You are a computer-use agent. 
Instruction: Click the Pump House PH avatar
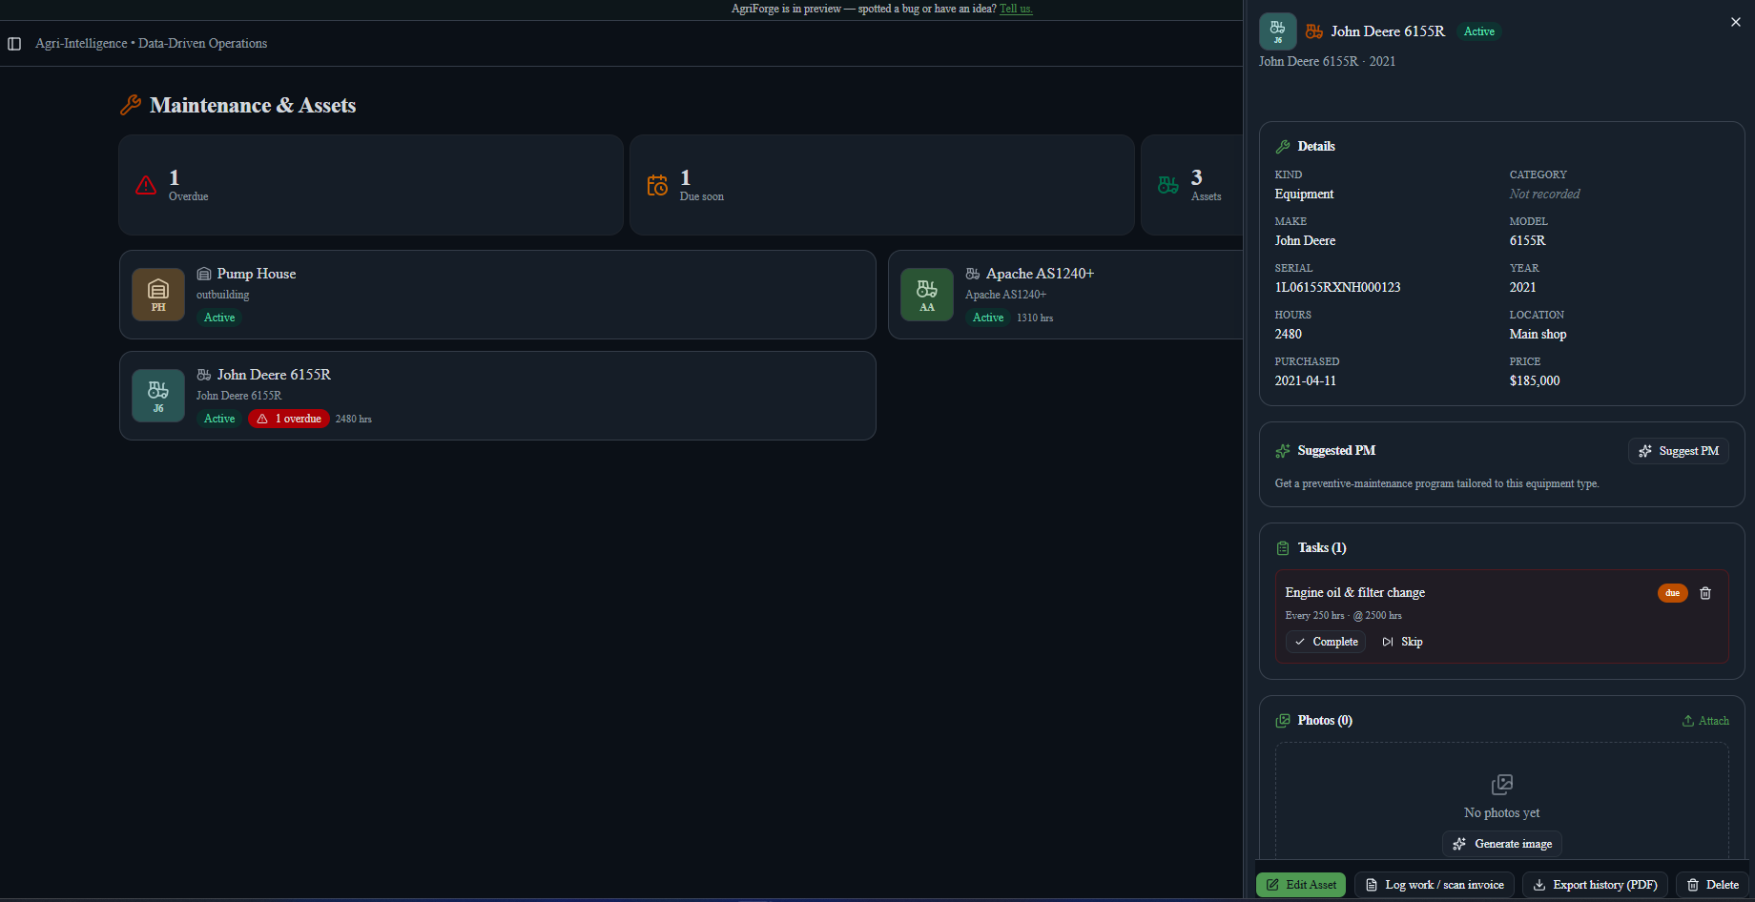(158, 295)
